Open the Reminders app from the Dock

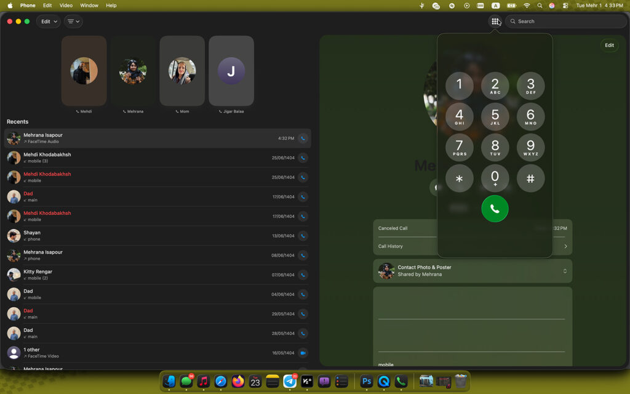tap(341, 381)
